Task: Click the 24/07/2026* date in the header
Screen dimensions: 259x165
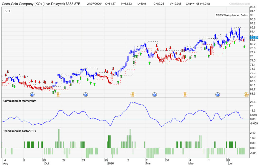Action: pos(95,4)
